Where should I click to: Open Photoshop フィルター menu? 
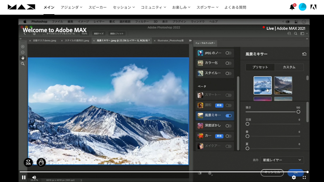pyautogui.click(x=142, y=21)
